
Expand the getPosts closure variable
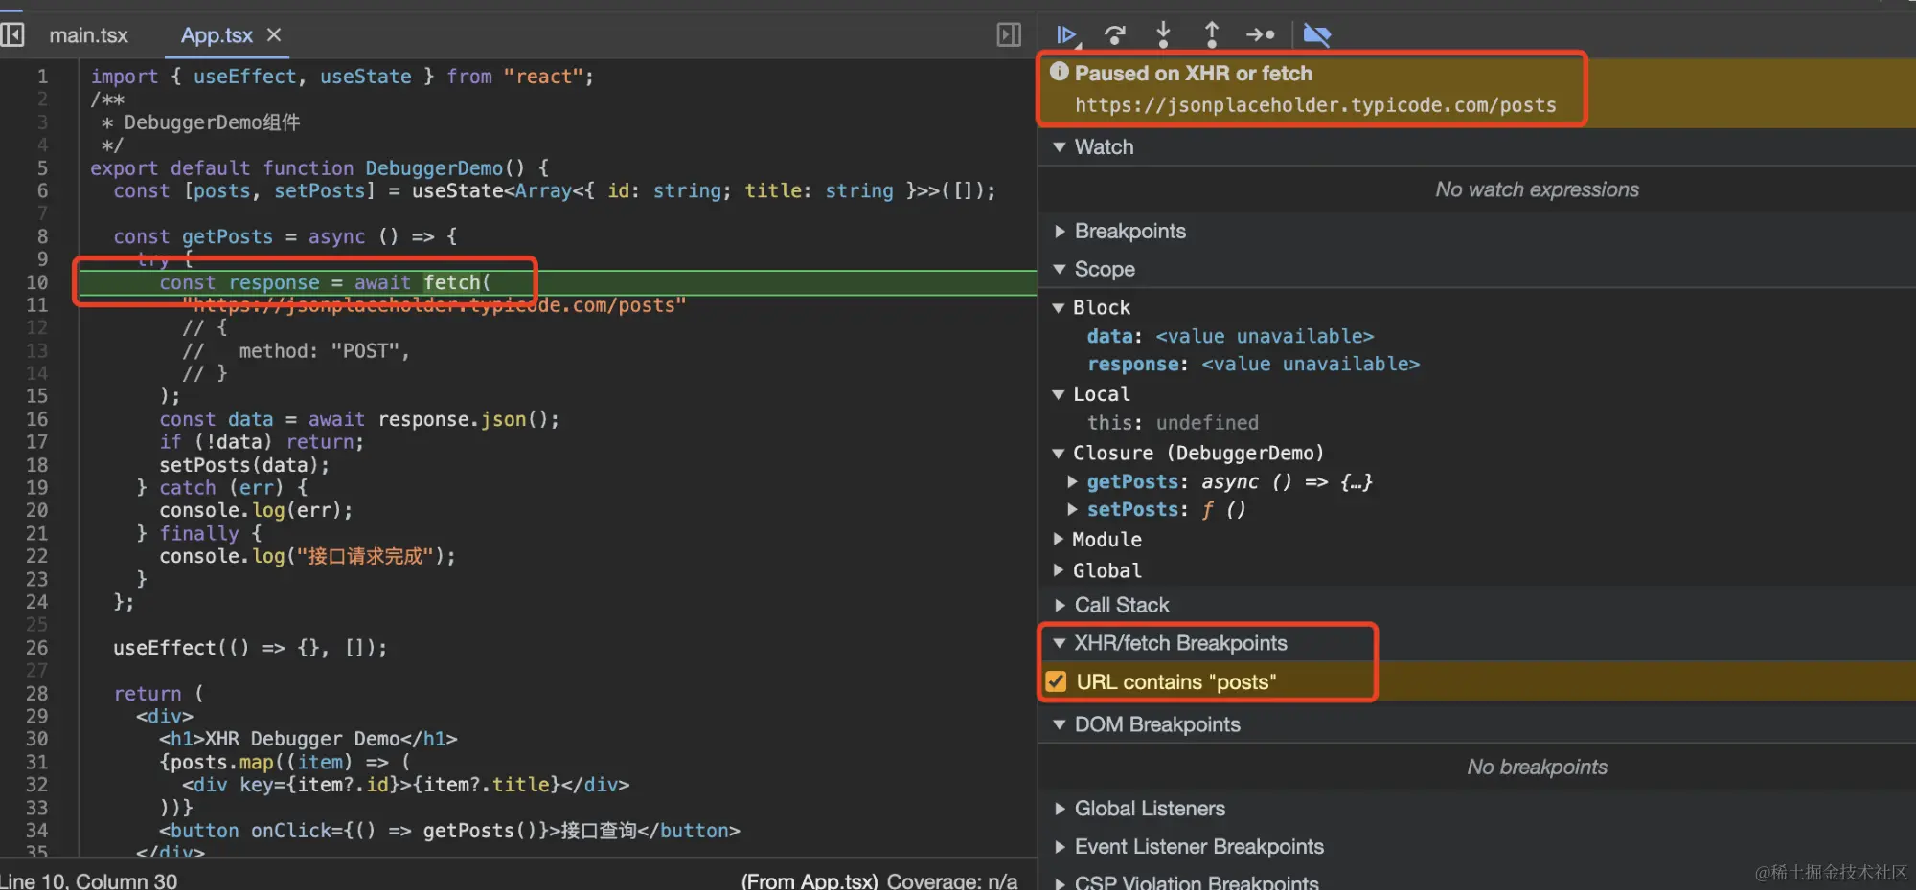tap(1073, 481)
